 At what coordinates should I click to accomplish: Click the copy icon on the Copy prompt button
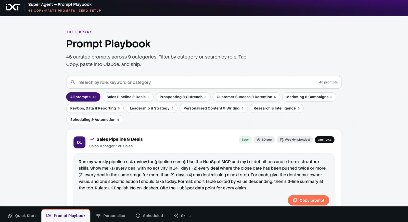pos(295,200)
